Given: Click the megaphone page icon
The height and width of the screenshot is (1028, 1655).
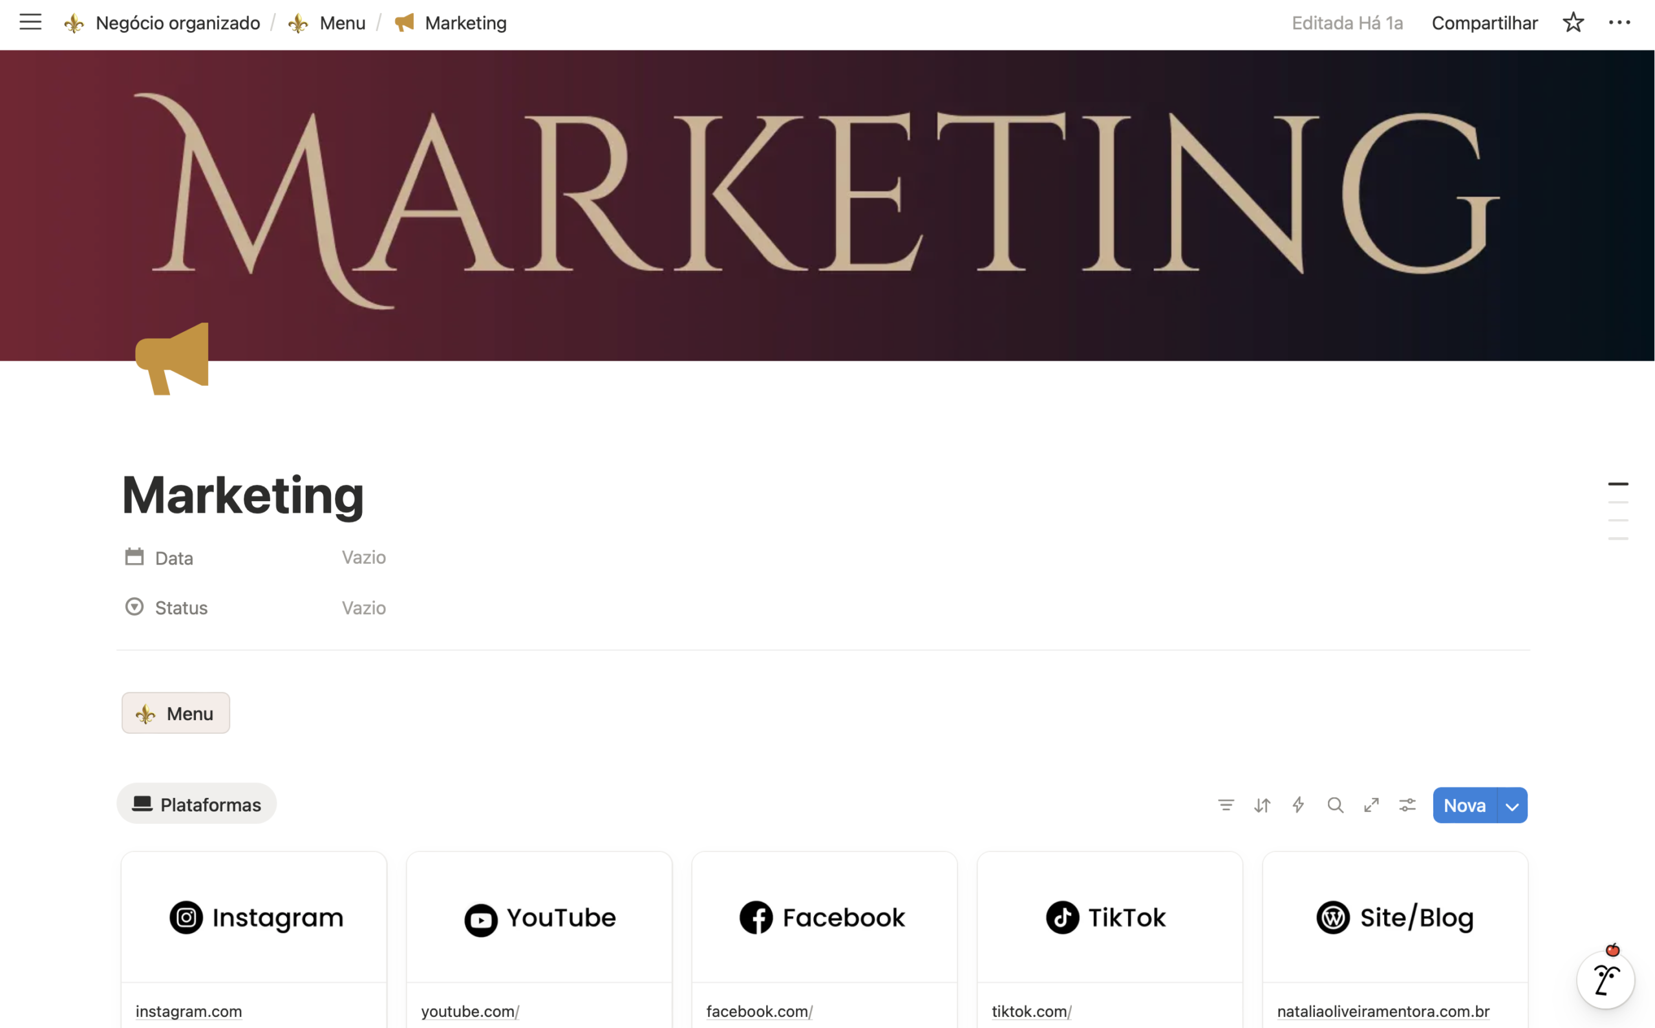Looking at the screenshot, I should [173, 358].
